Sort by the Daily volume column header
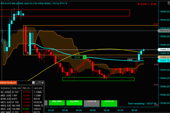The height and width of the screenshot is (113, 170). pyautogui.click(x=16, y=88)
